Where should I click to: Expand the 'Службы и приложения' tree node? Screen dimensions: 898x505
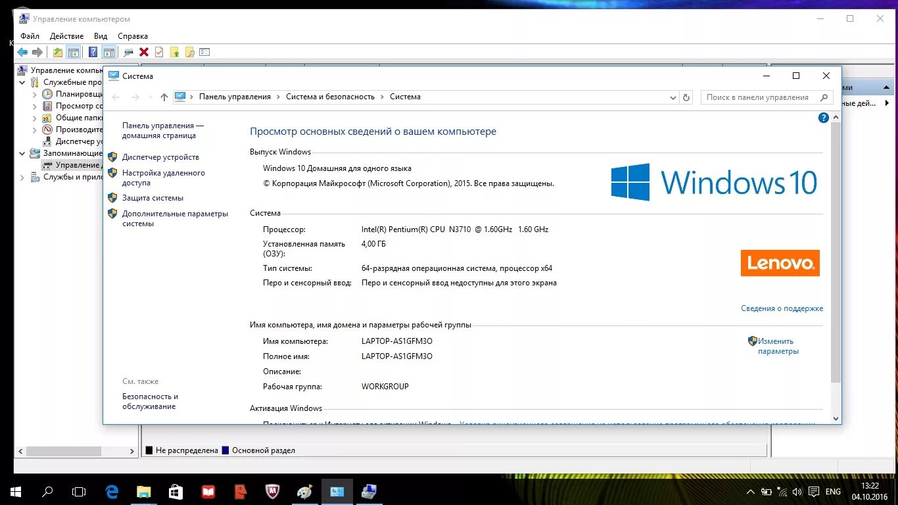click(x=23, y=177)
